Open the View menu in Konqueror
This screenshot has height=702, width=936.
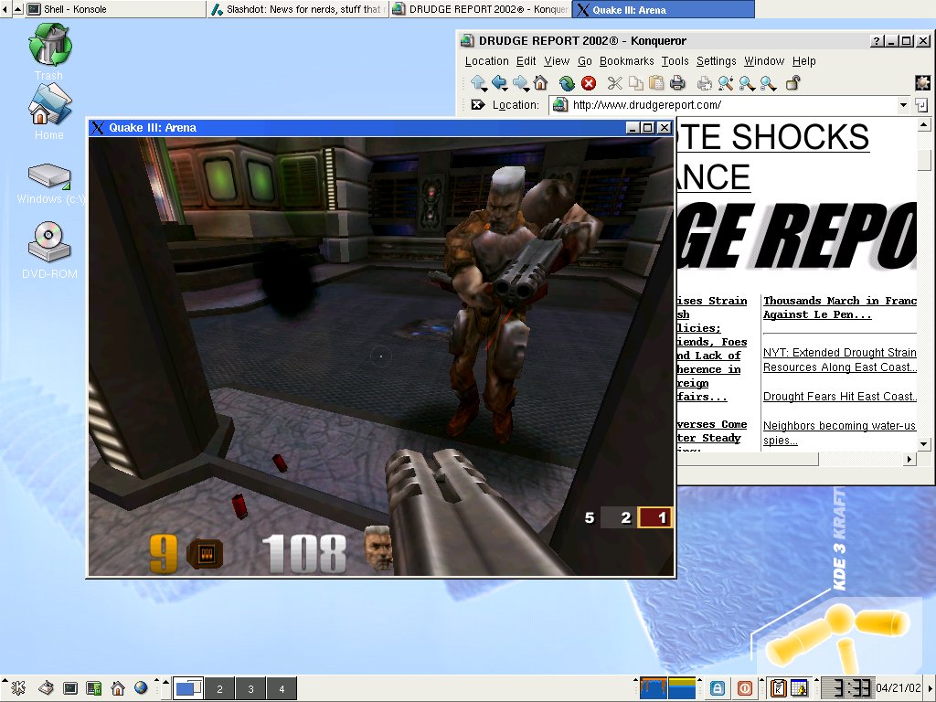click(x=557, y=61)
